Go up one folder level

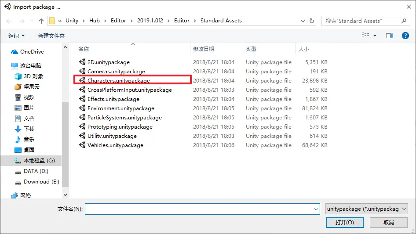41,21
